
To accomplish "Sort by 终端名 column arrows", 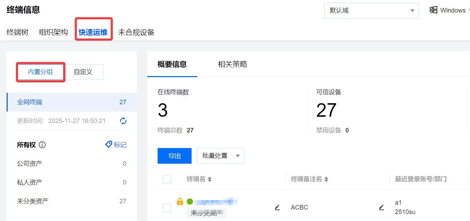I will 210,179.
